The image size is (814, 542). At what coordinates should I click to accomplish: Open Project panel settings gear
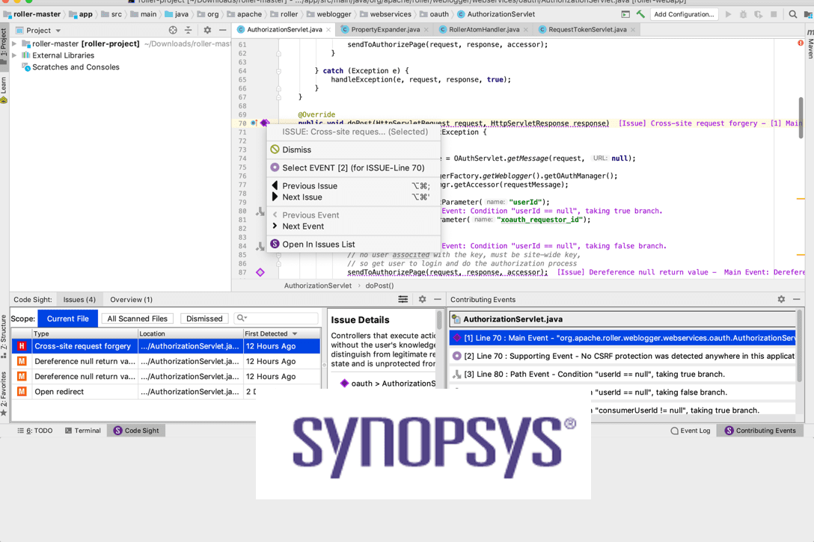(x=207, y=31)
